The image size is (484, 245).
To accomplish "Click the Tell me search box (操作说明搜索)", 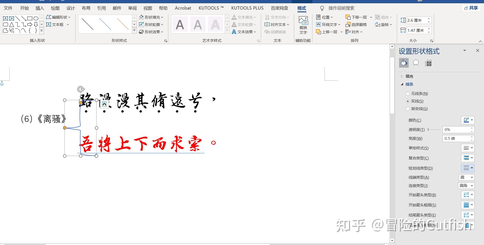I will pyautogui.click(x=341, y=8).
